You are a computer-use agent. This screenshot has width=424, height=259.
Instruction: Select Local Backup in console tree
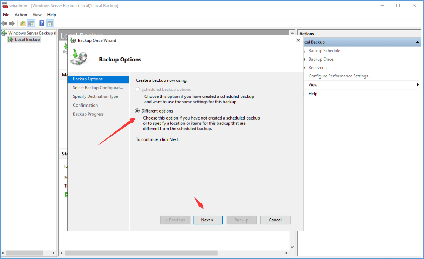click(27, 40)
